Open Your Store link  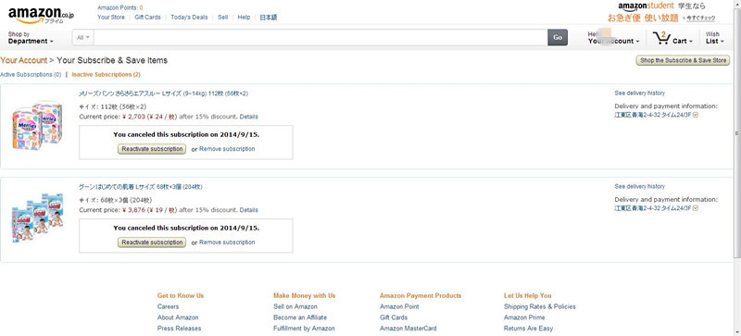111,17
